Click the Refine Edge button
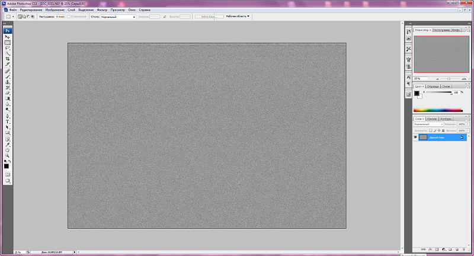Viewport: 474px width, 256px height. click(x=209, y=17)
